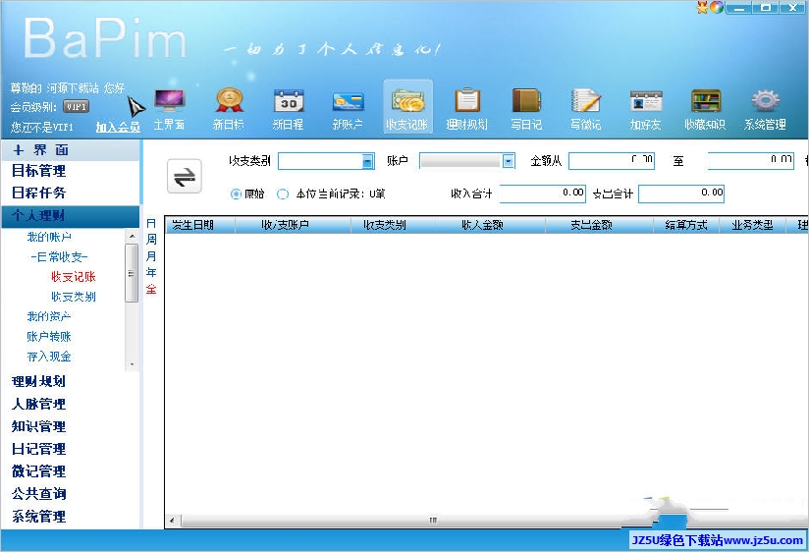Viewport: 809px width, 552px height.
Task: Collapse the 个人理财 sidebar section
Action: click(x=70, y=216)
